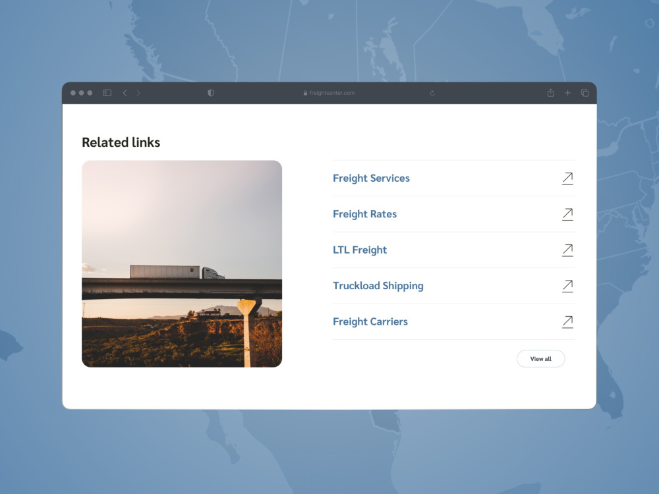
Task: Click the arrow icon beside Freight Services
Action: click(x=568, y=178)
